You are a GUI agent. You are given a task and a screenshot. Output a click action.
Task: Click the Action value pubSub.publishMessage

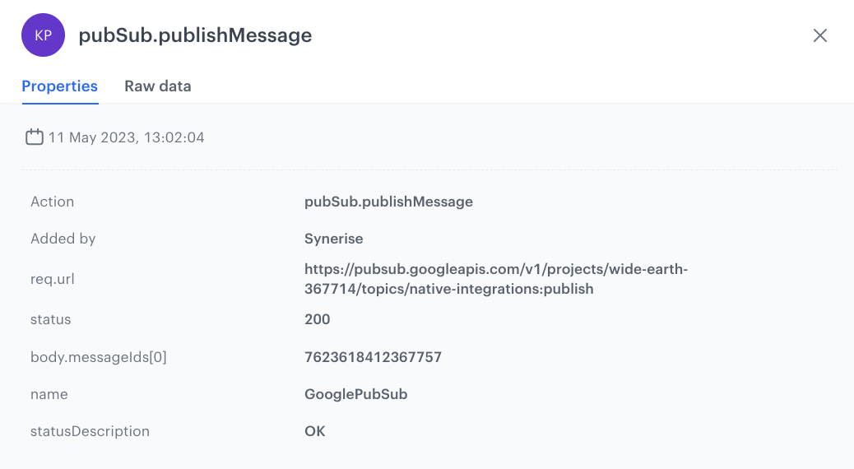pos(388,202)
